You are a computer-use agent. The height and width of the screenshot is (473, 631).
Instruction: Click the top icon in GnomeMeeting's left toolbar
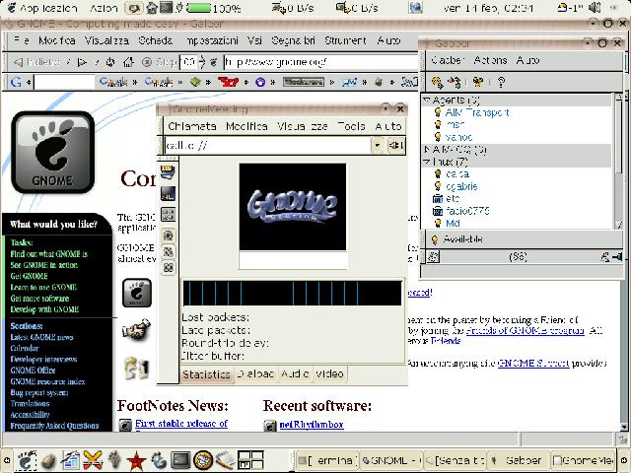(x=168, y=172)
